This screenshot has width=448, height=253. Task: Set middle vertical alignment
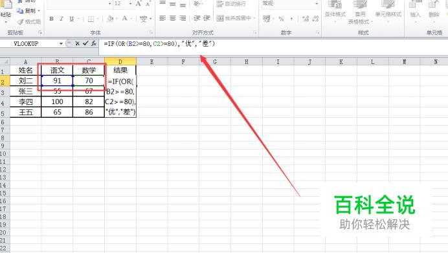(173, 3)
